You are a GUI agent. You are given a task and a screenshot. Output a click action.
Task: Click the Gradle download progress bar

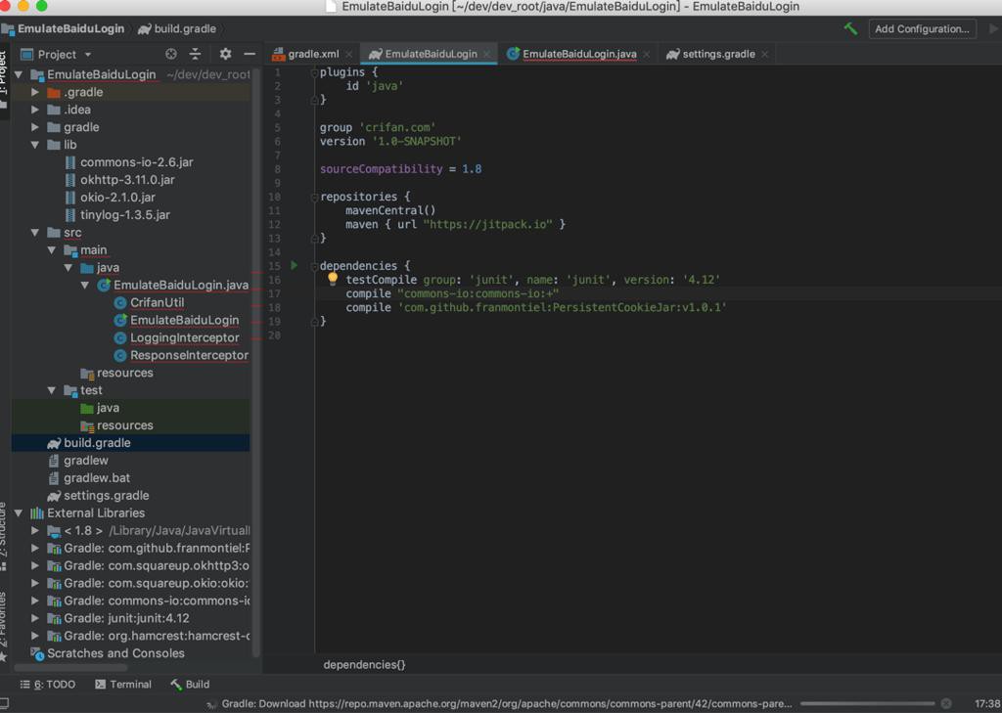pyautogui.click(x=867, y=703)
